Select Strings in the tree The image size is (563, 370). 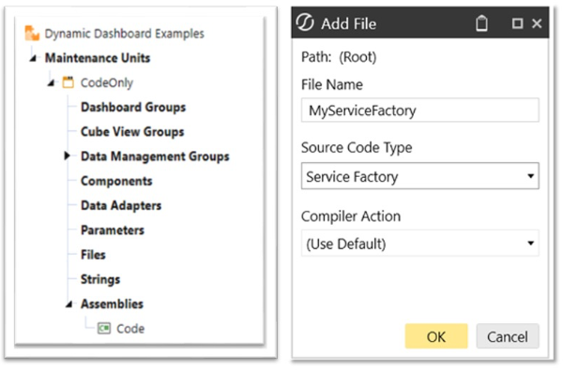[x=100, y=279]
